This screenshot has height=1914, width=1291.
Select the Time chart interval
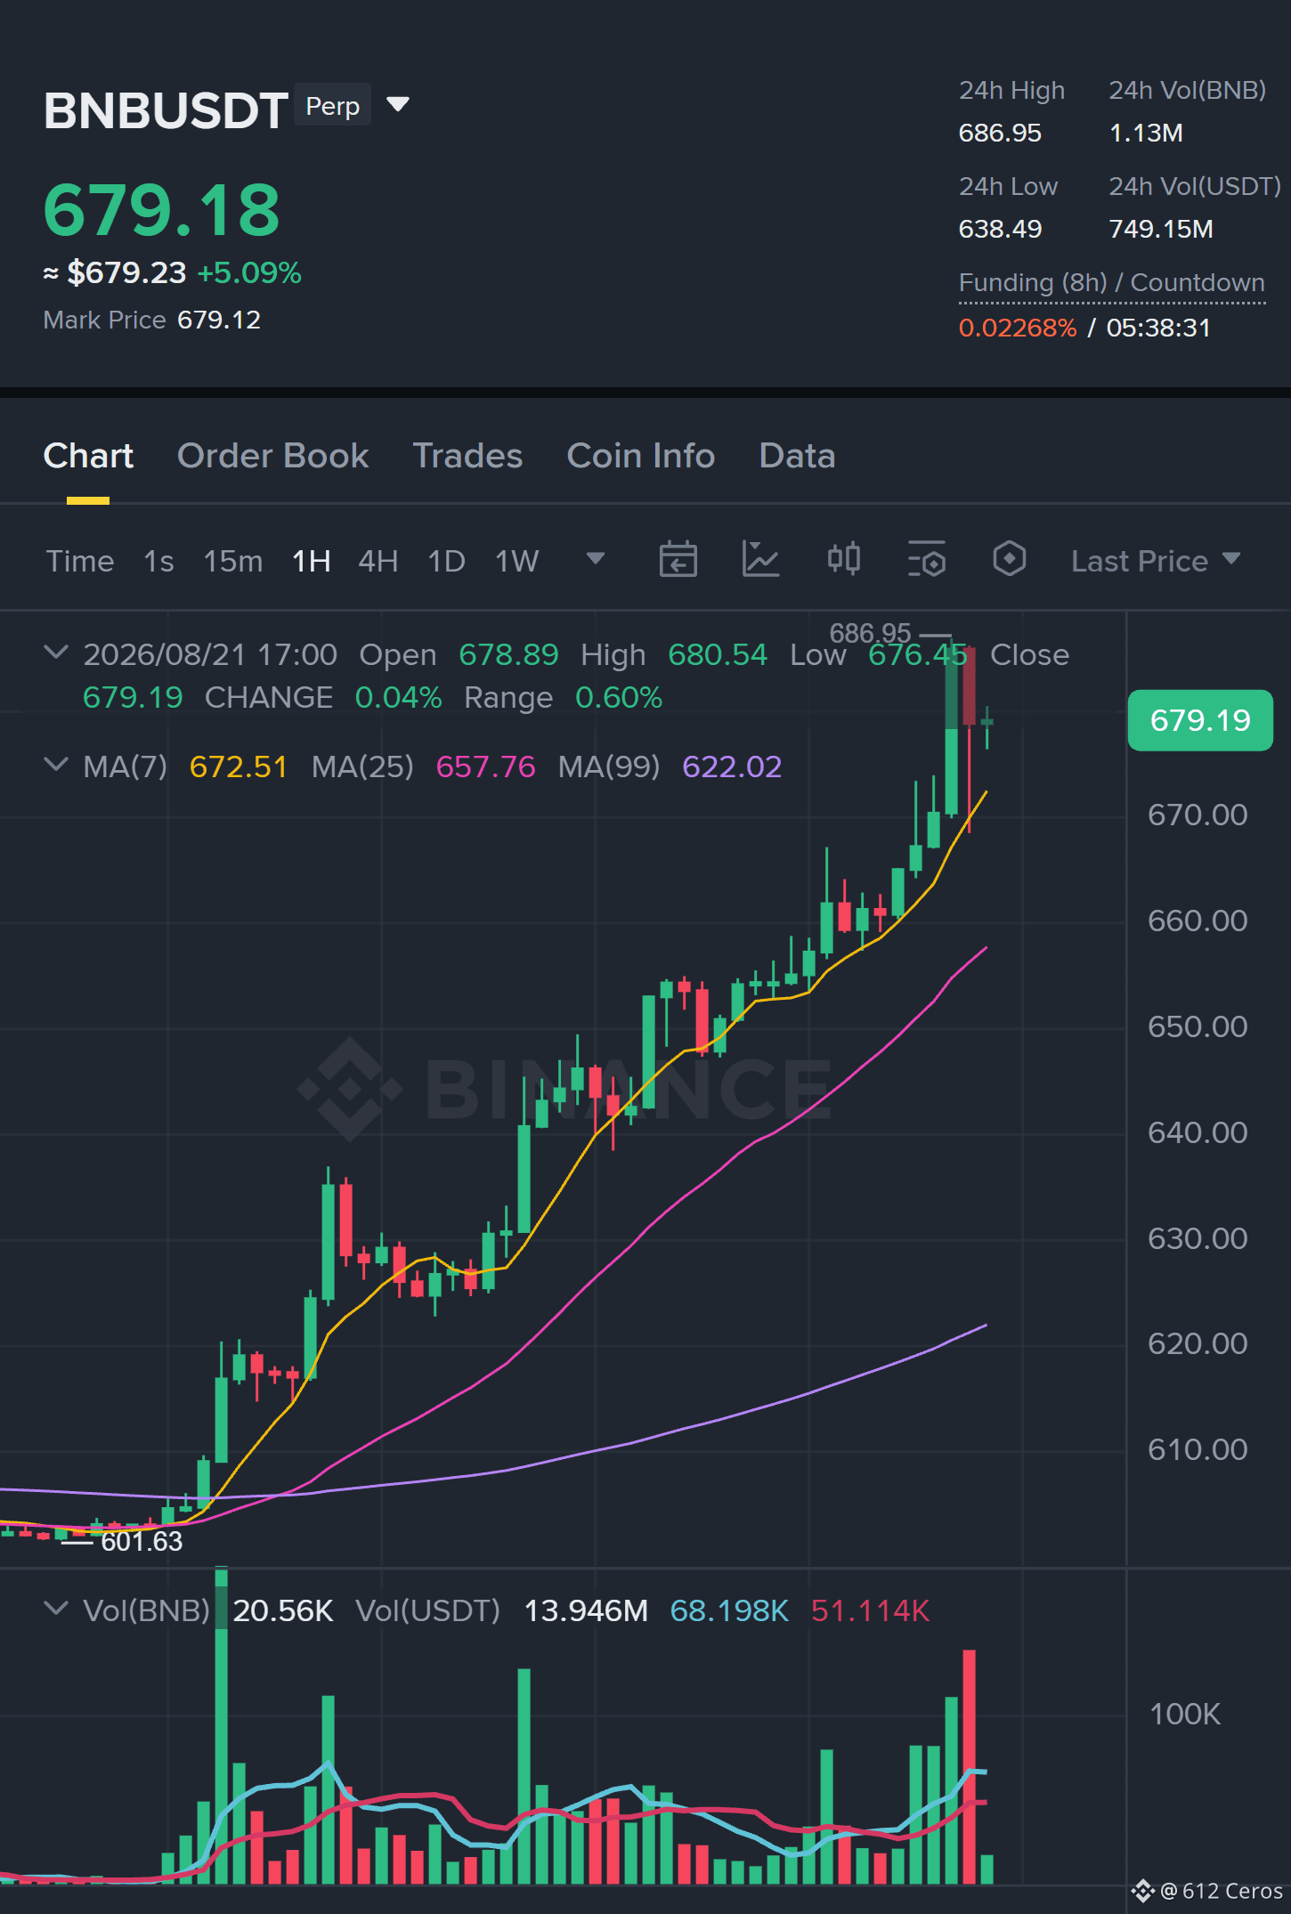(x=80, y=561)
